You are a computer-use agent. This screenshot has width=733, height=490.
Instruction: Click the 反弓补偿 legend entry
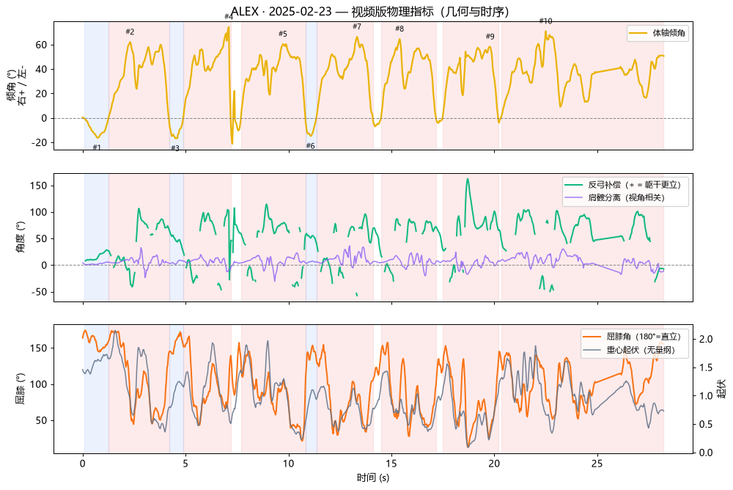[x=623, y=185]
